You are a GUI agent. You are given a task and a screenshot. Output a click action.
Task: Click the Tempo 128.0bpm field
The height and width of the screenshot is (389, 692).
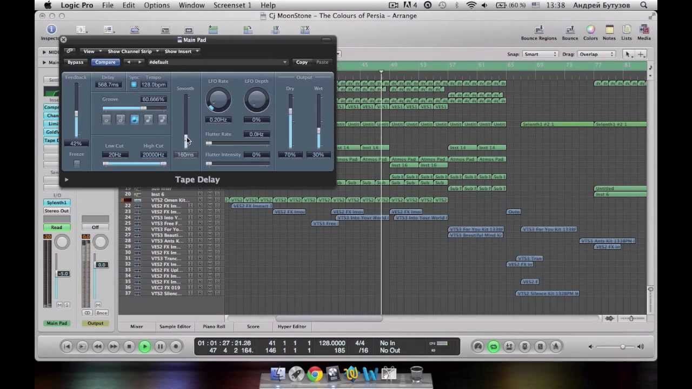(x=154, y=85)
